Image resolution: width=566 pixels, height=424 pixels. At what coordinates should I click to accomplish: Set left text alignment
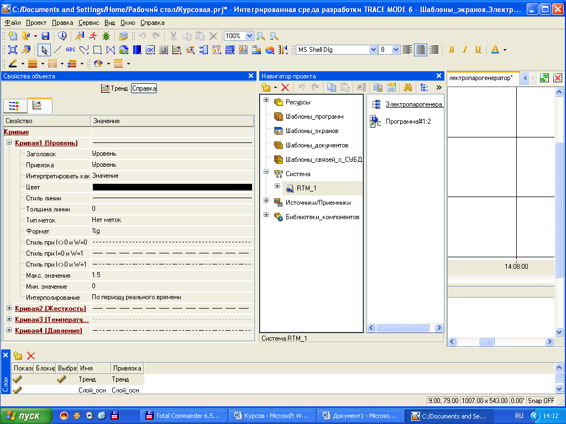(407, 50)
